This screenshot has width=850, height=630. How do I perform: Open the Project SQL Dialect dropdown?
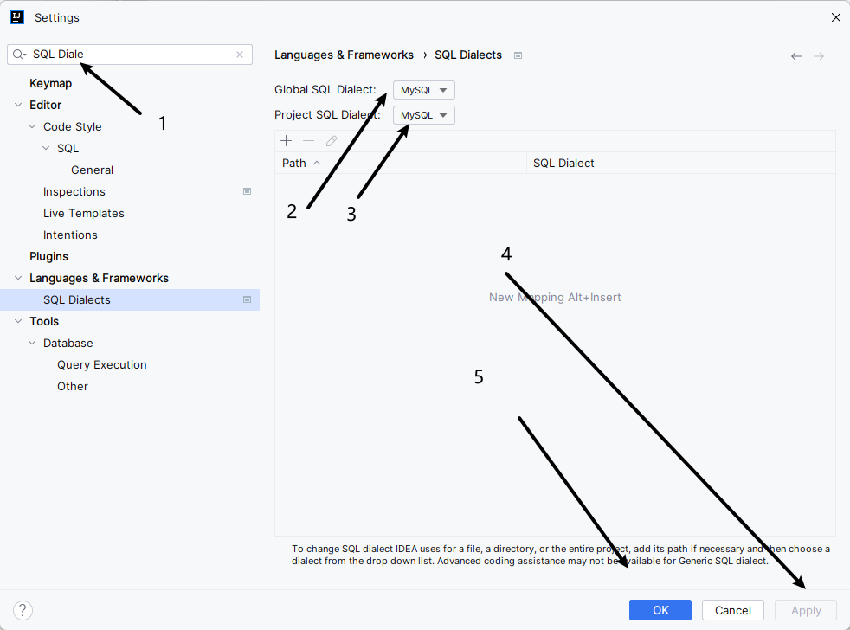(x=424, y=115)
